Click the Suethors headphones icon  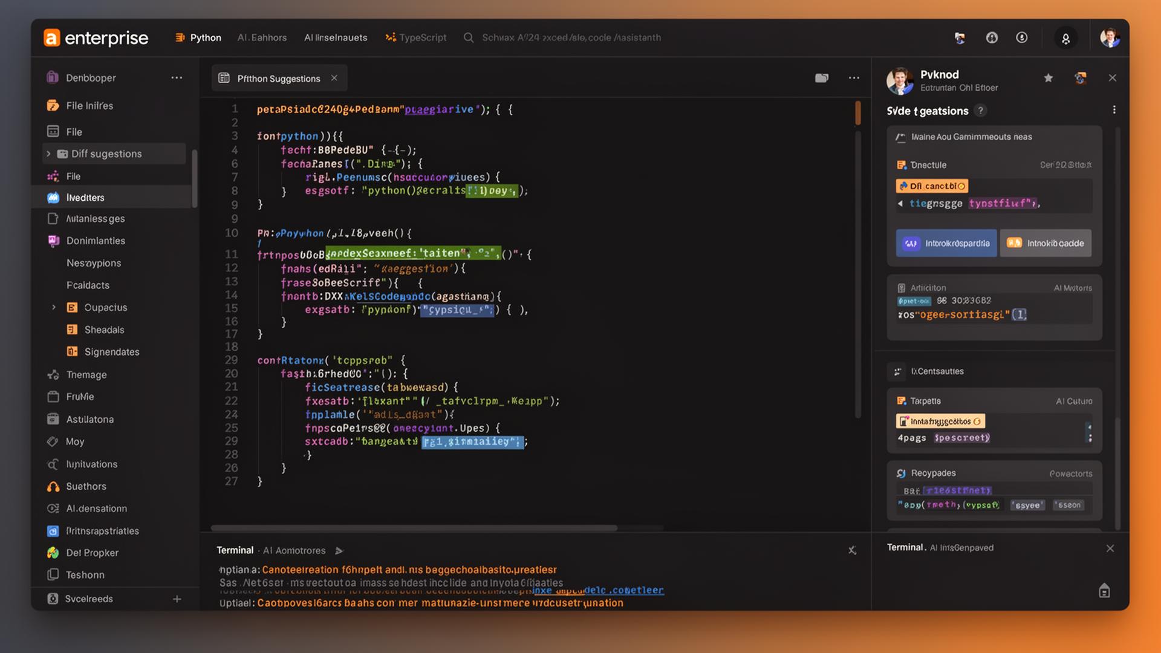point(53,487)
